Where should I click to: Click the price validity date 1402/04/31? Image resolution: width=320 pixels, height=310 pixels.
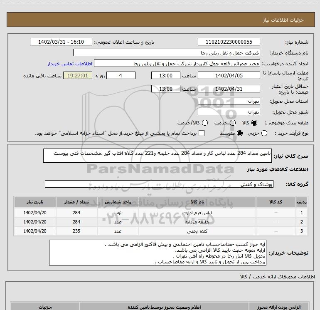229,89
